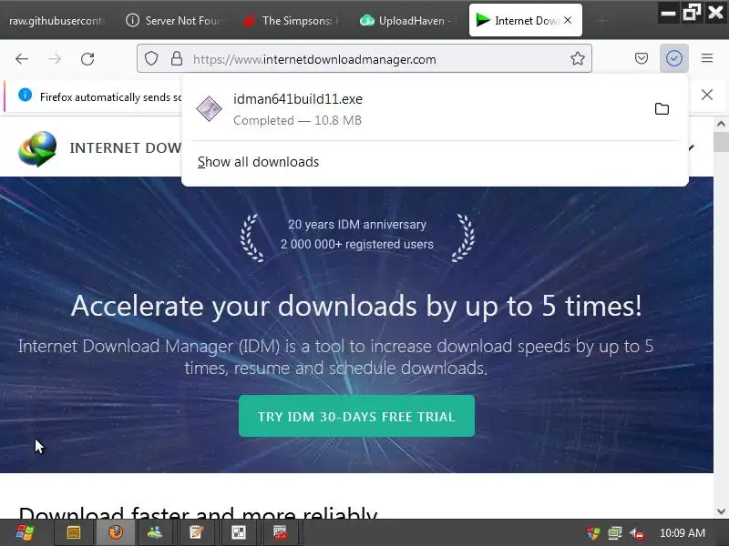
Task: Click the 10:09 AM clock
Action: click(x=682, y=533)
